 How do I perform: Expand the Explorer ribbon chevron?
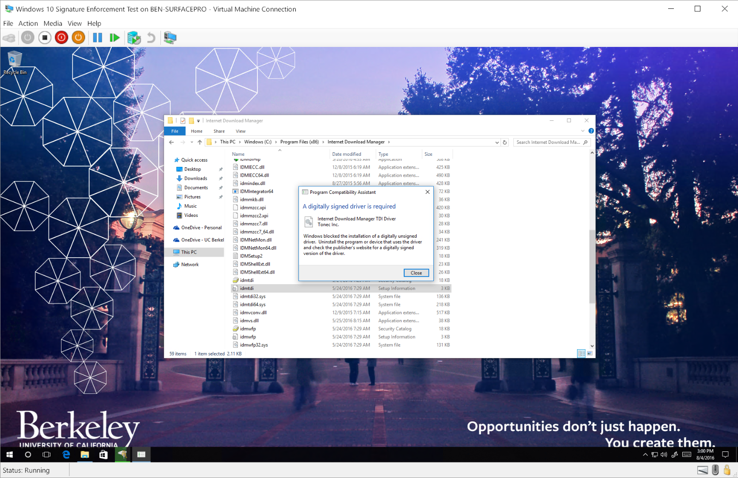pyautogui.click(x=583, y=131)
